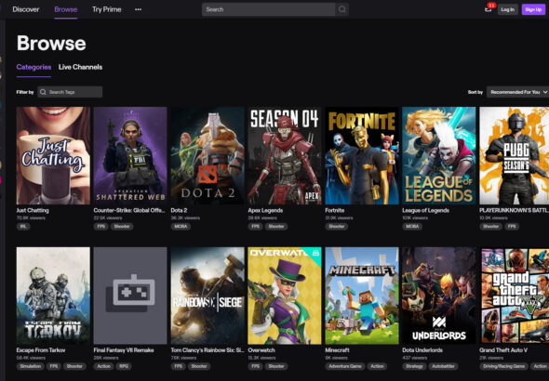The width and height of the screenshot is (549, 381).
Task: Click the Log In button
Action: coord(507,9)
